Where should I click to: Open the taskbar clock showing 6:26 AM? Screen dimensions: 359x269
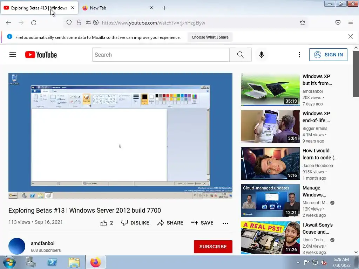tap(341, 262)
